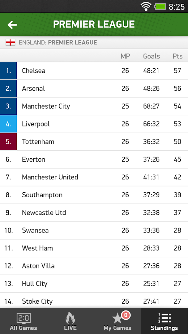Tap the battery status icon
Screen dimensions: 188x334
[x=160, y=6]
